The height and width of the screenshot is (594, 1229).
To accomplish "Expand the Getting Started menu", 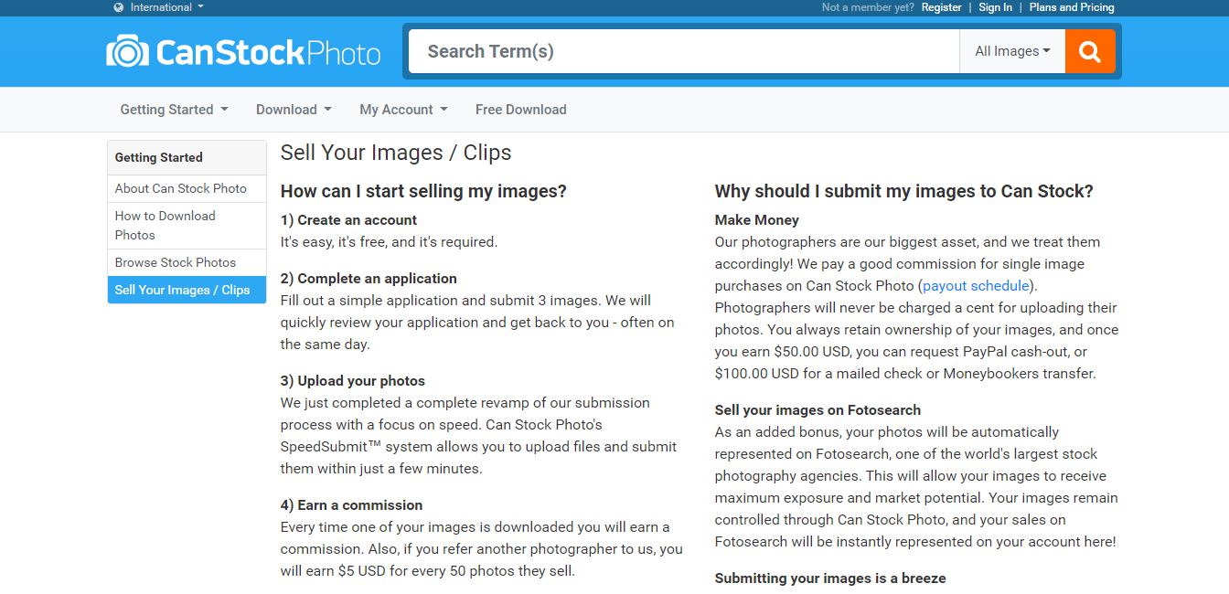I will pyautogui.click(x=174, y=110).
